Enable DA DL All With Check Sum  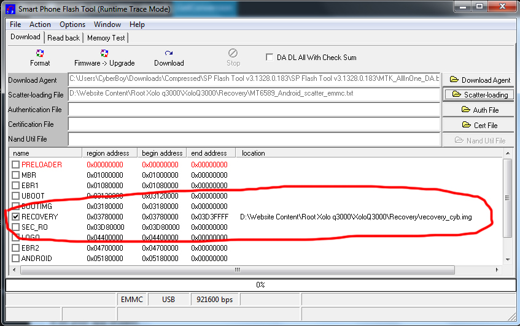270,57
